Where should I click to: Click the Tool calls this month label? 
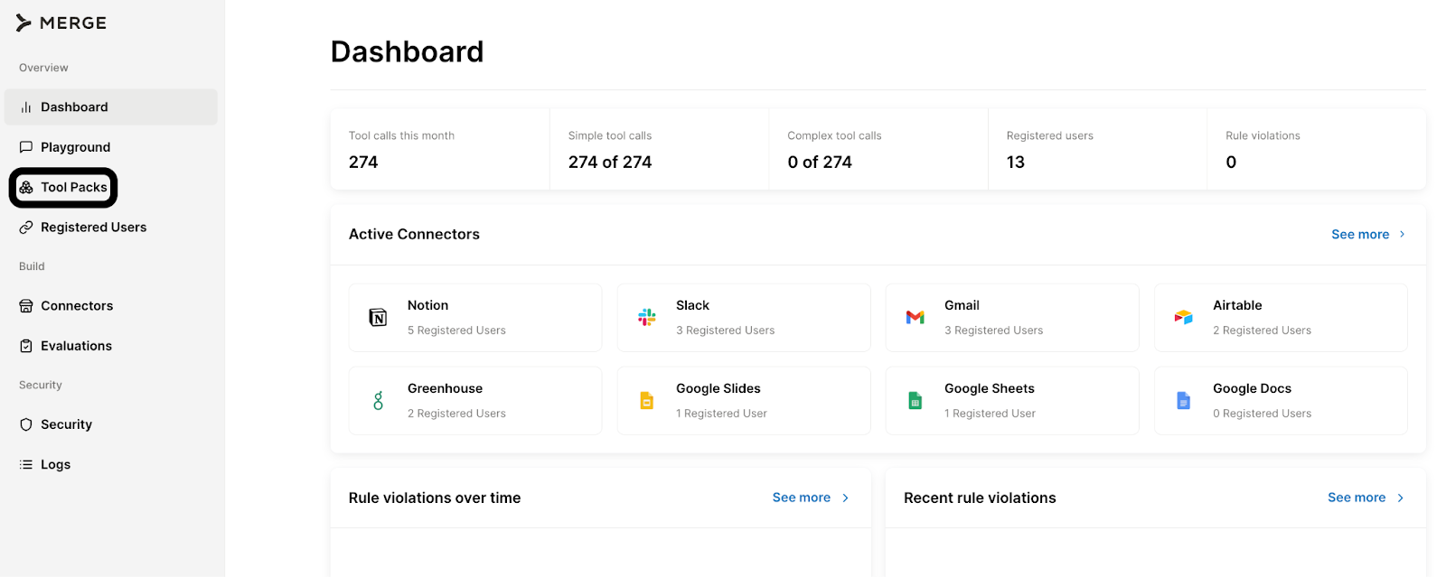pyautogui.click(x=401, y=135)
